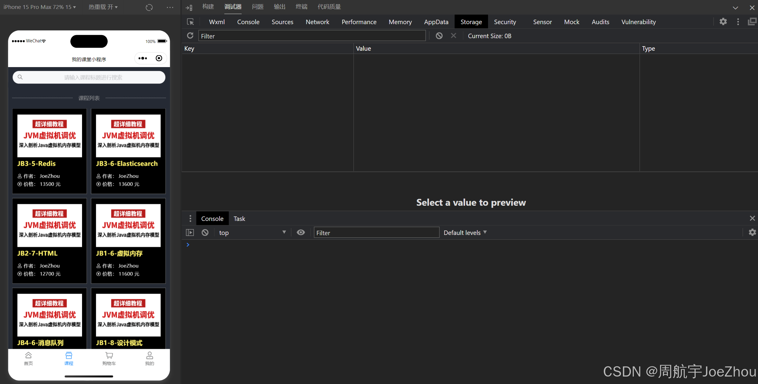Toggle the mini program capsule record button
The height and width of the screenshot is (384, 758).
[159, 58]
